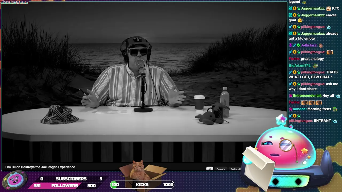The height and width of the screenshot is (192, 342).
Task: Click the Entrancendental username in chat
Action: point(307,96)
